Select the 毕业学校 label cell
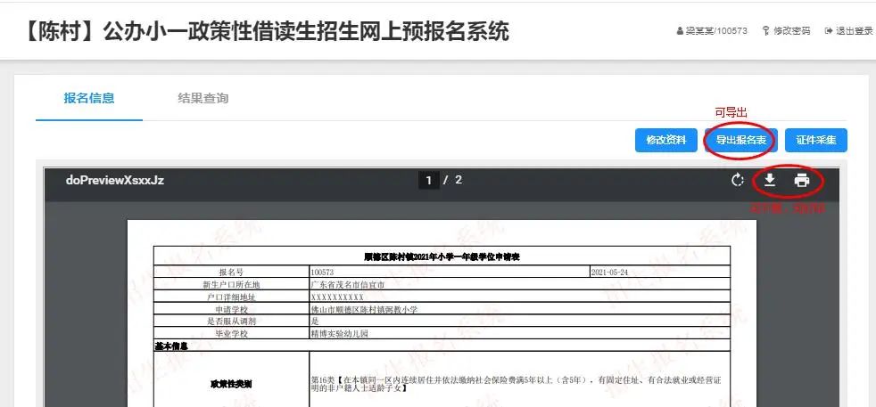The image size is (876, 407). click(231, 333)
